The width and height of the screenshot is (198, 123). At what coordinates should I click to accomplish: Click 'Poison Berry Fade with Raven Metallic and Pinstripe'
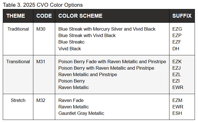click(112, 61)
